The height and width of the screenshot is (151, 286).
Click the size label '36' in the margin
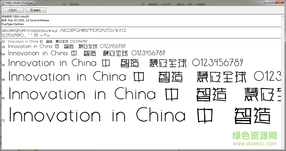click(x=3, y=65)
